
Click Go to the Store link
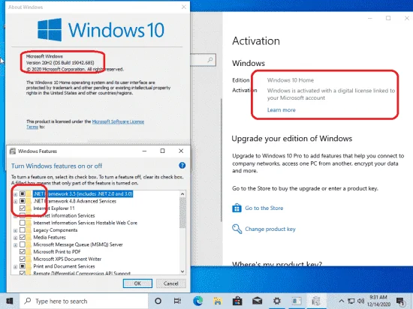coord(264,208)
